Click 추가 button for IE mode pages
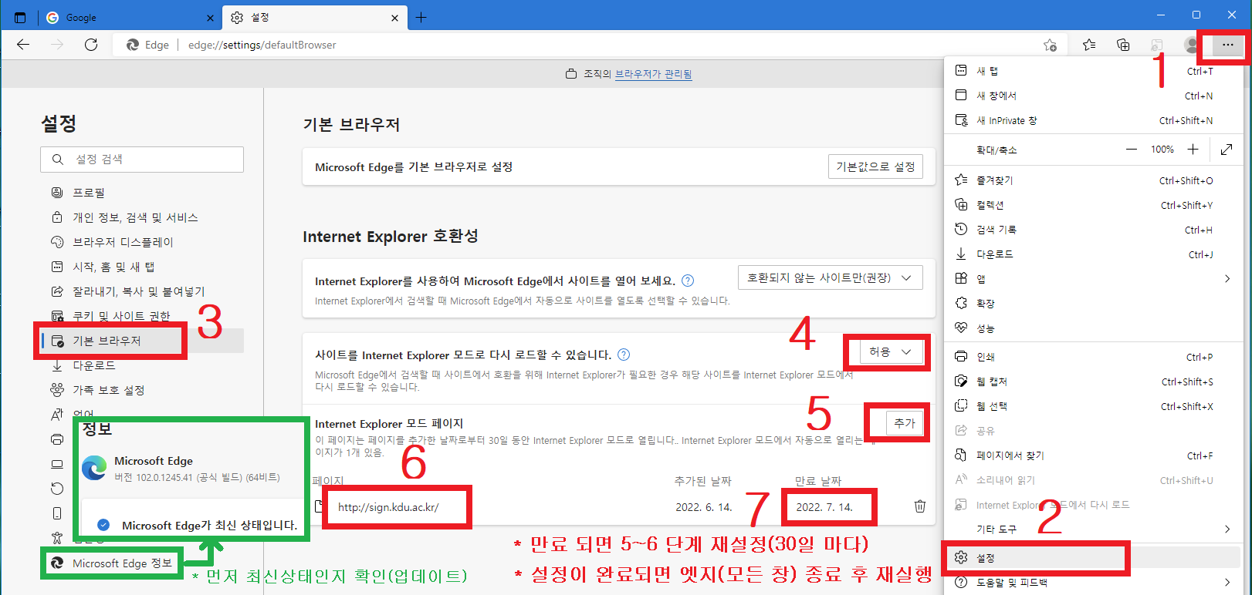The width and height of the screenshot is (1252, 595). [x=904, y=422]
